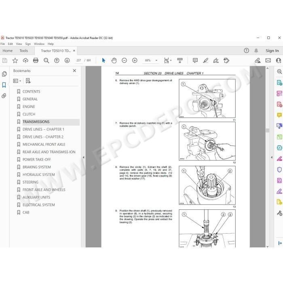Viewport: 283px width, 283px height.
Task: Open Export PDF tool in right pane
Action: [279, 83]
